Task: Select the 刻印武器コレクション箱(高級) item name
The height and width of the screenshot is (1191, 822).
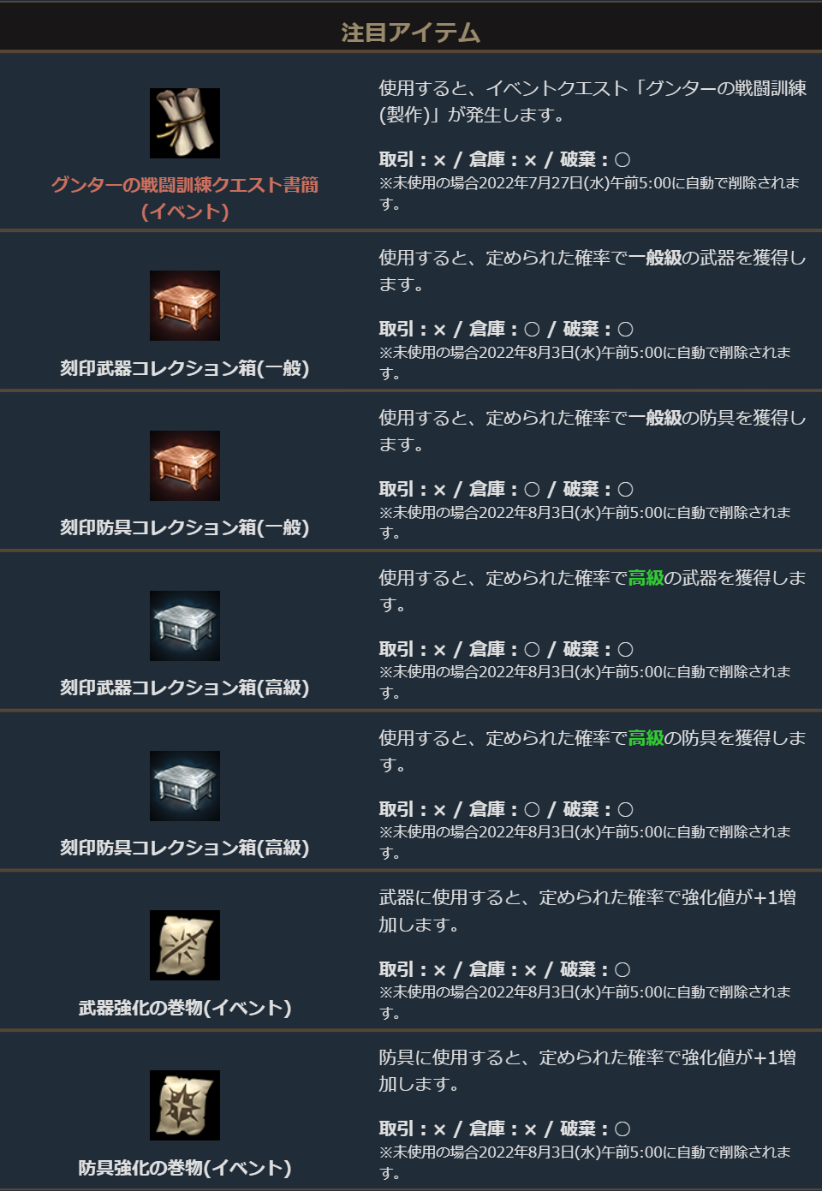Action: [x=185, y=688]
